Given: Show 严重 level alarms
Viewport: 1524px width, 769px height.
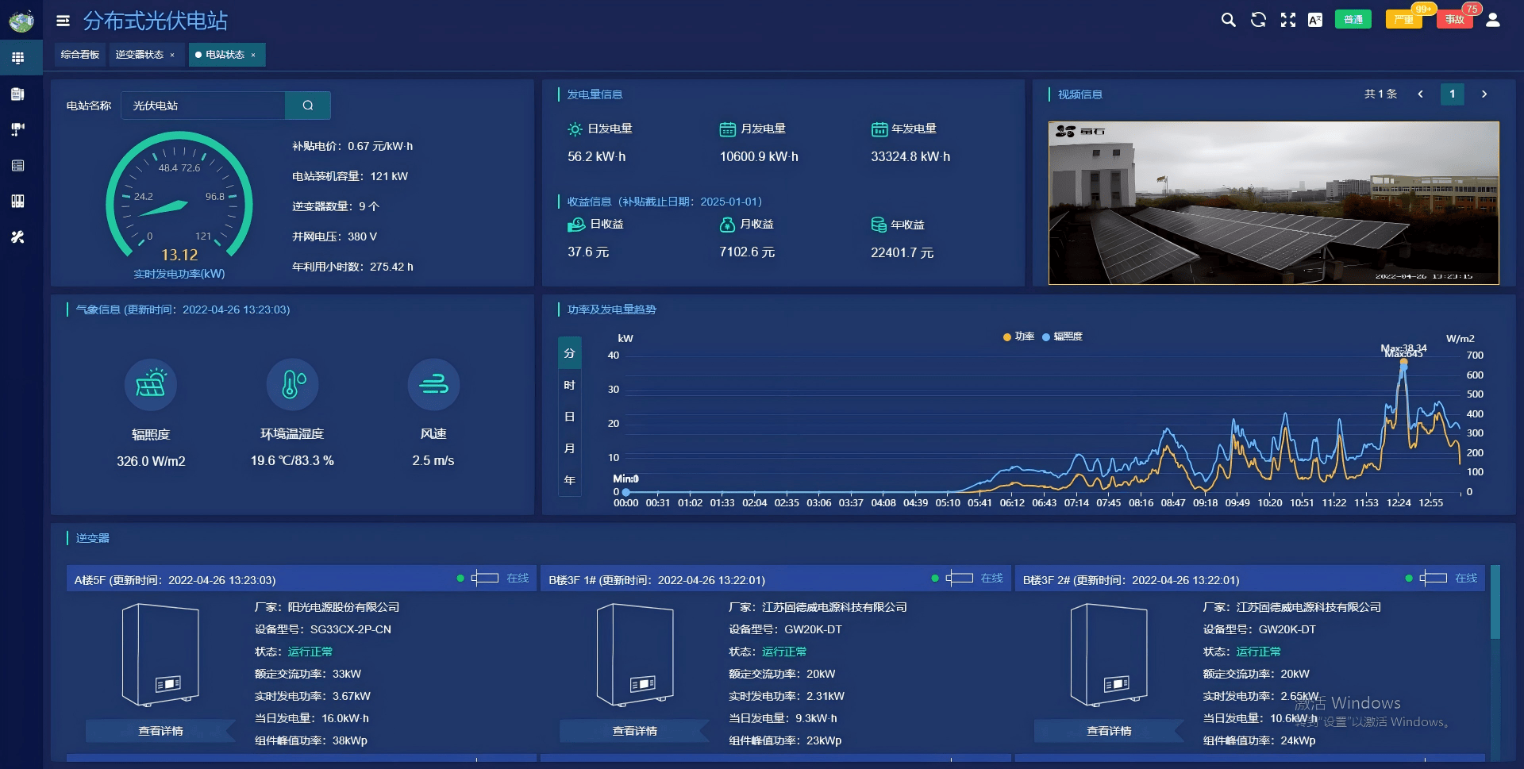Looking at the screenshot, I should (1403, 20).
